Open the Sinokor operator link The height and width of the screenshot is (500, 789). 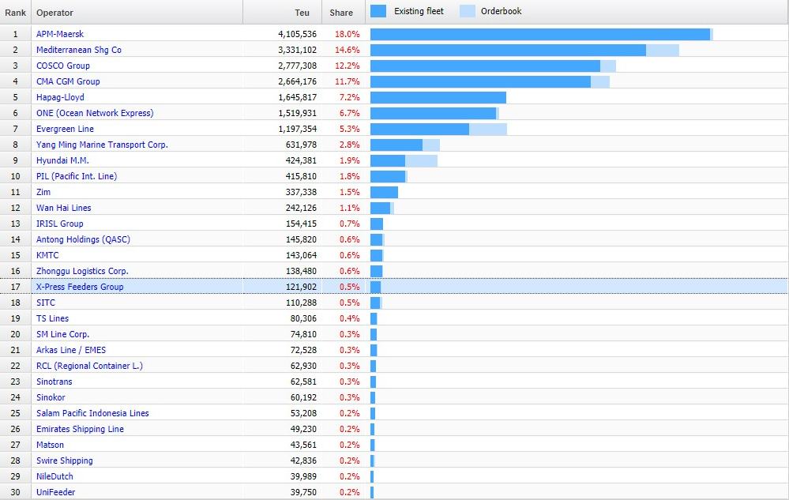51,397
